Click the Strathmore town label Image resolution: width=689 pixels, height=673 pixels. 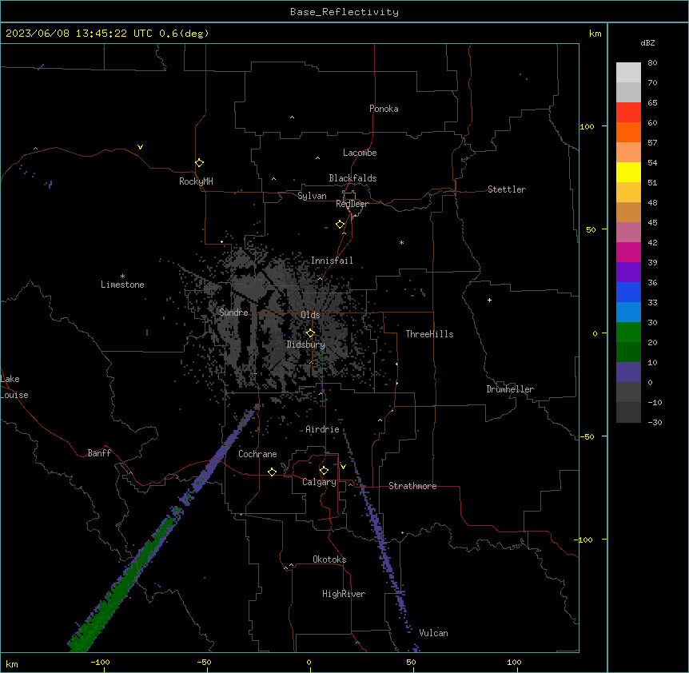(x=412, y=486)
